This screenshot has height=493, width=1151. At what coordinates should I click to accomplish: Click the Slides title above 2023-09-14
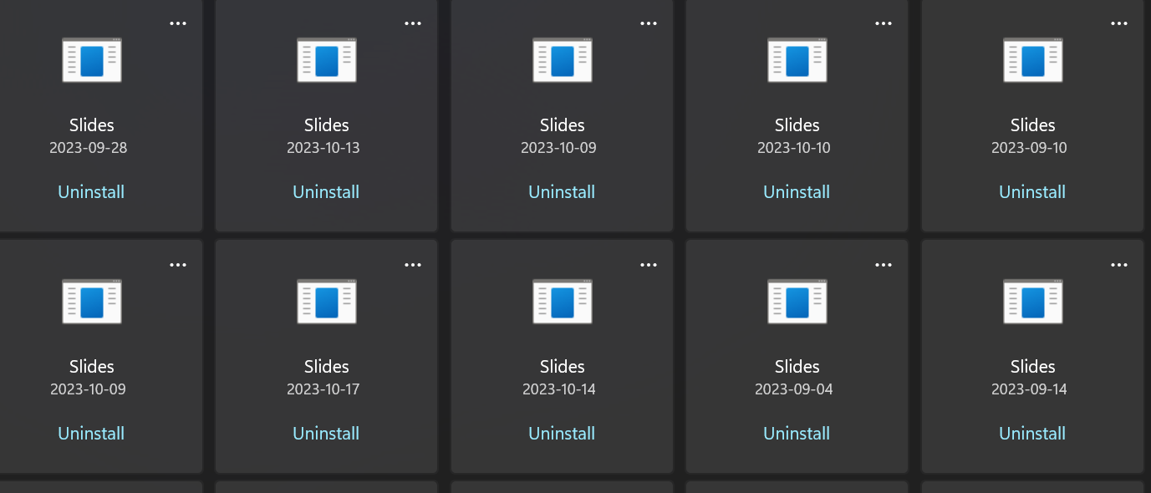pyautogui.click(x=1033, y=367)
